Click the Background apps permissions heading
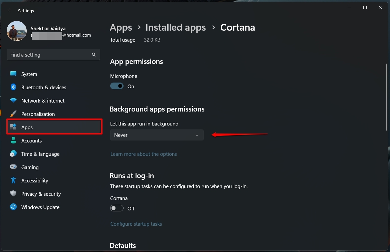The width and height of the screenshot is (390, 252). [x=157, y=110]
